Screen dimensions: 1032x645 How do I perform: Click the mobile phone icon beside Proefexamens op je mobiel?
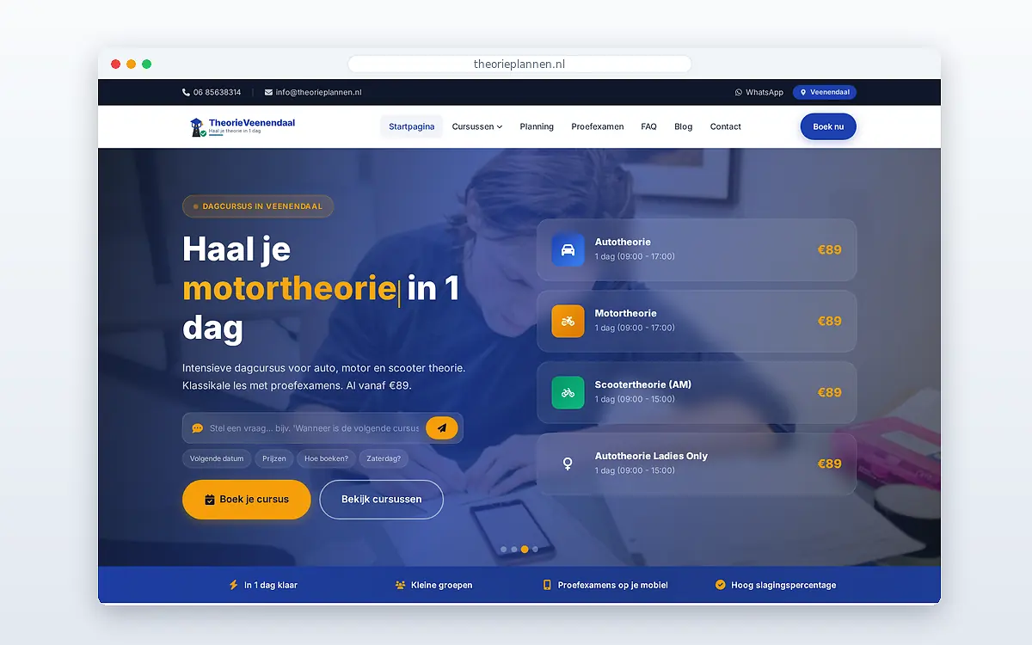(547, 585)
